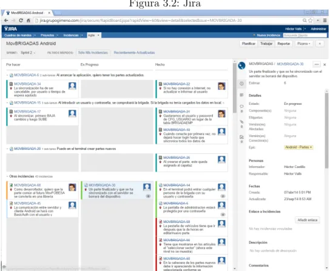Collapse the MOVBRIGADA-6 swimlane
Screen dimensions: 330x271
[7, 75]
